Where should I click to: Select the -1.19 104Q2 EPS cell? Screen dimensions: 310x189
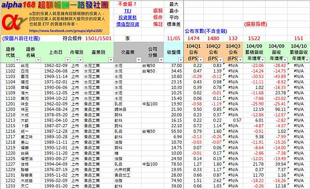(x=216, y=104)
